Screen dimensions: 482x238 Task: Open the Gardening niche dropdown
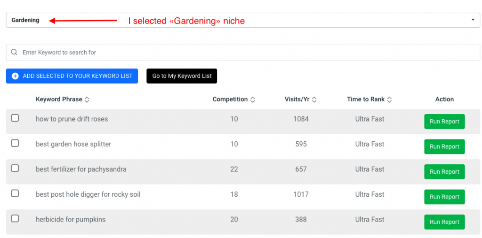tap(243, 20)
